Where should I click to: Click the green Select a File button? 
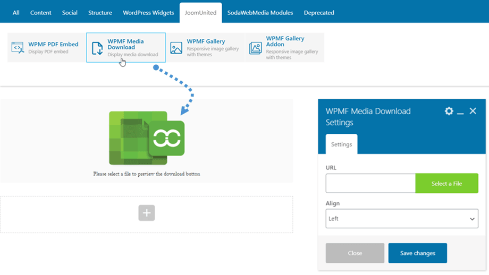[x=446, y=184]
